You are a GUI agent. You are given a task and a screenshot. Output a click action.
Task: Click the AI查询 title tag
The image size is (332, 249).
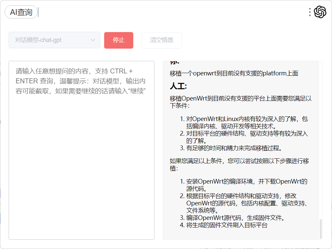point(21,12)
